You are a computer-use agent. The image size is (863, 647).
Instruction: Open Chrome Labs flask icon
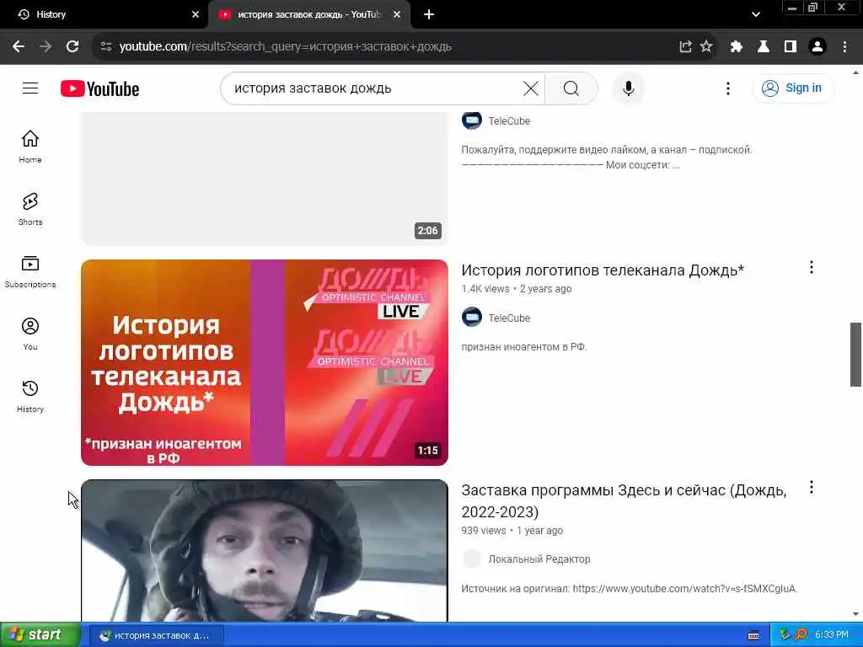pos(764,47)
